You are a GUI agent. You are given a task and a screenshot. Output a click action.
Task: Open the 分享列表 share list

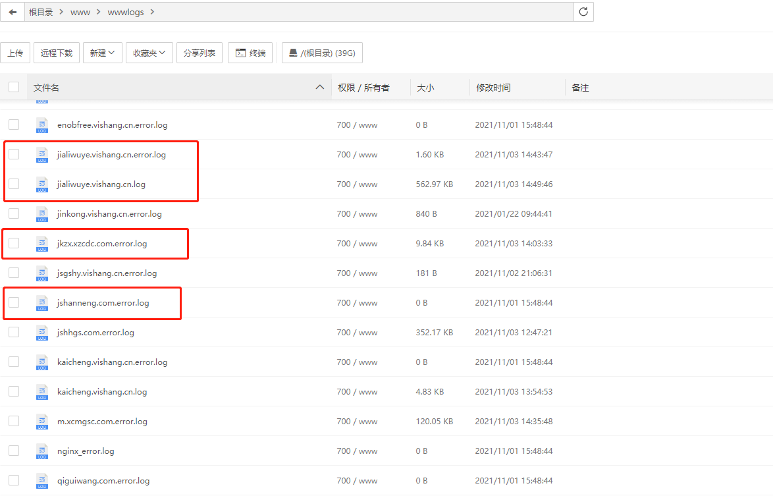[x=199, y=53]
